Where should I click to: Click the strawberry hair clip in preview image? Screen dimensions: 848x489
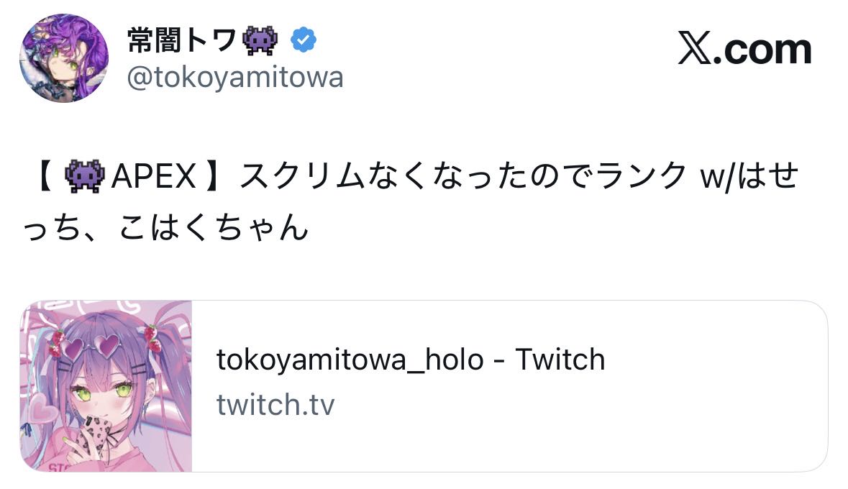coord(151,335)
